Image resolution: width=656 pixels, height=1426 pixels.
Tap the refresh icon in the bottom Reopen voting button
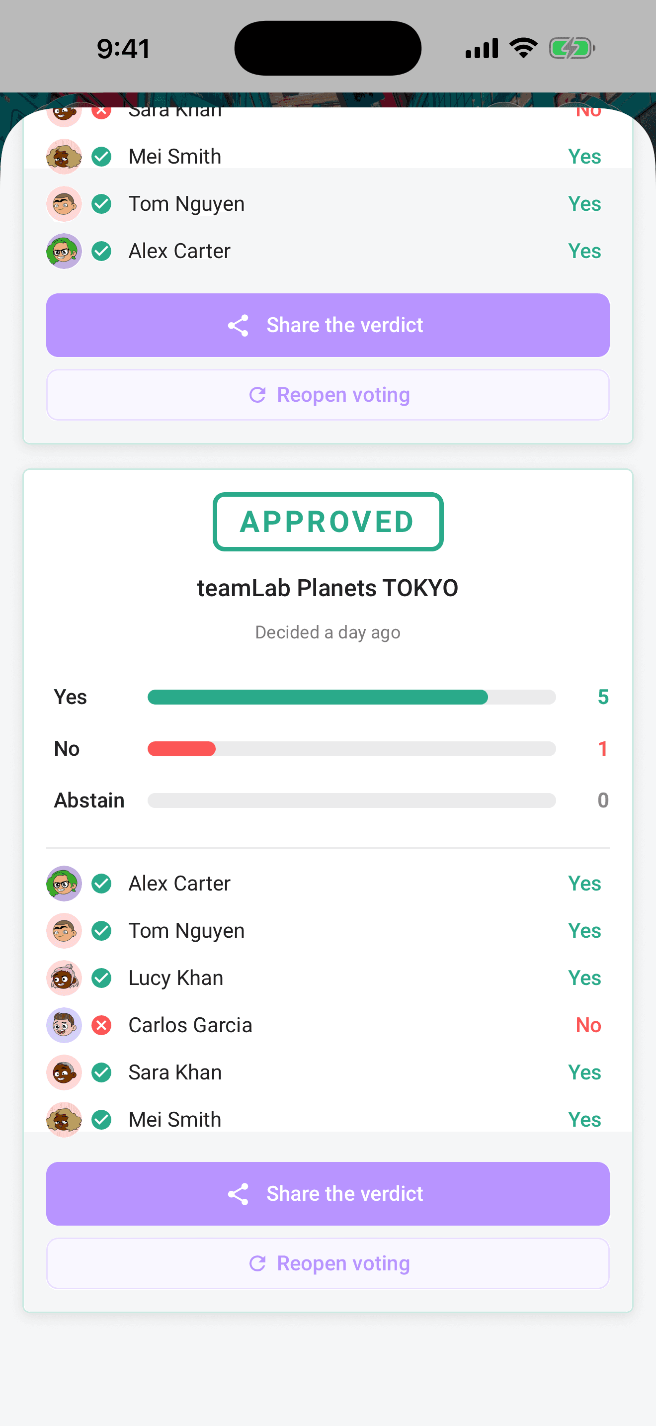pos(257,1264)
